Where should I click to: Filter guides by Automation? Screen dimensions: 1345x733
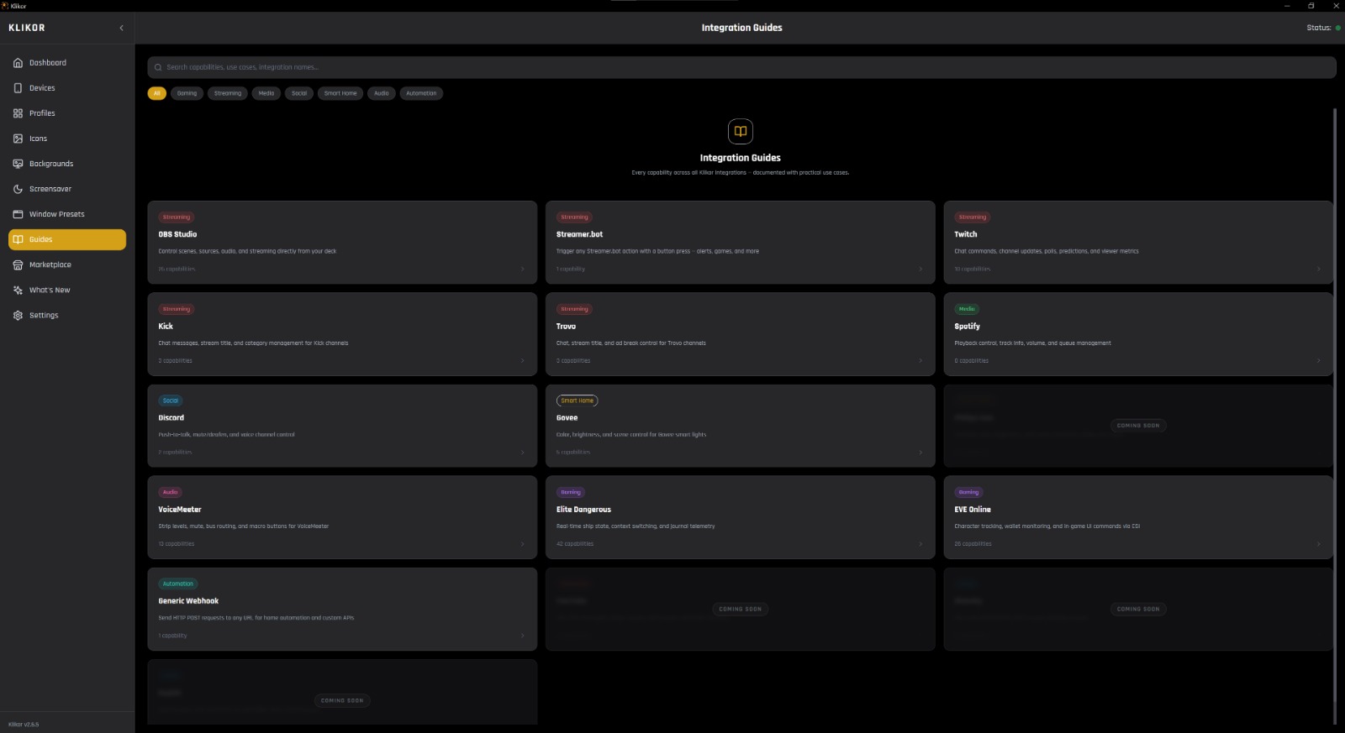(421, 93)
